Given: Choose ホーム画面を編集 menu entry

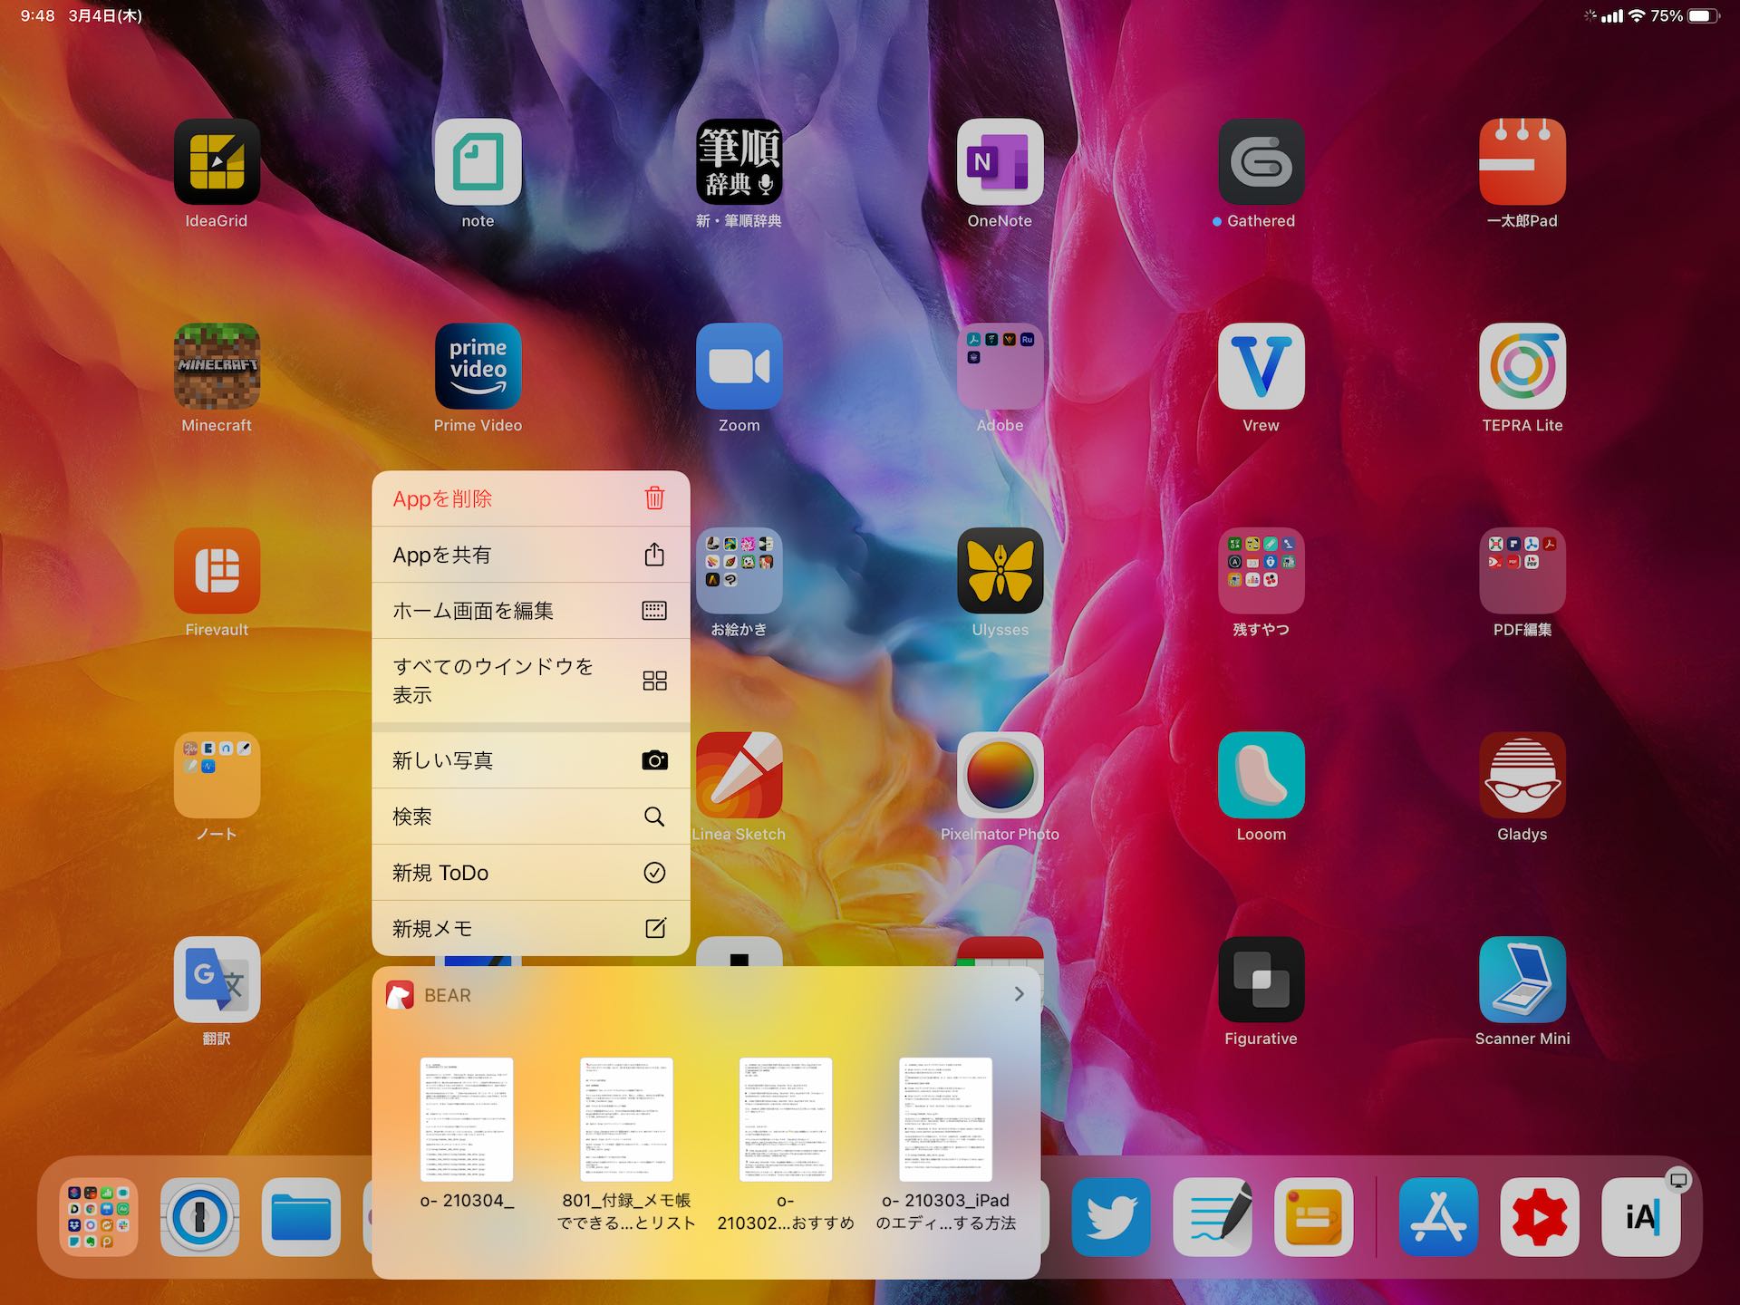Looking at the screenshot, I should pos(530,611).
